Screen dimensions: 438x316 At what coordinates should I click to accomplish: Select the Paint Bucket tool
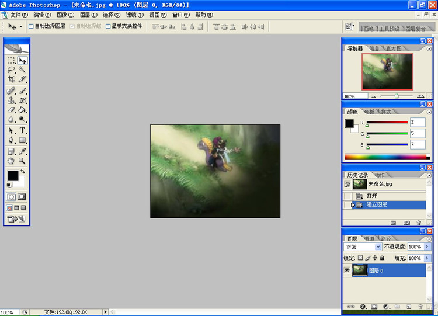pos(22,110)
